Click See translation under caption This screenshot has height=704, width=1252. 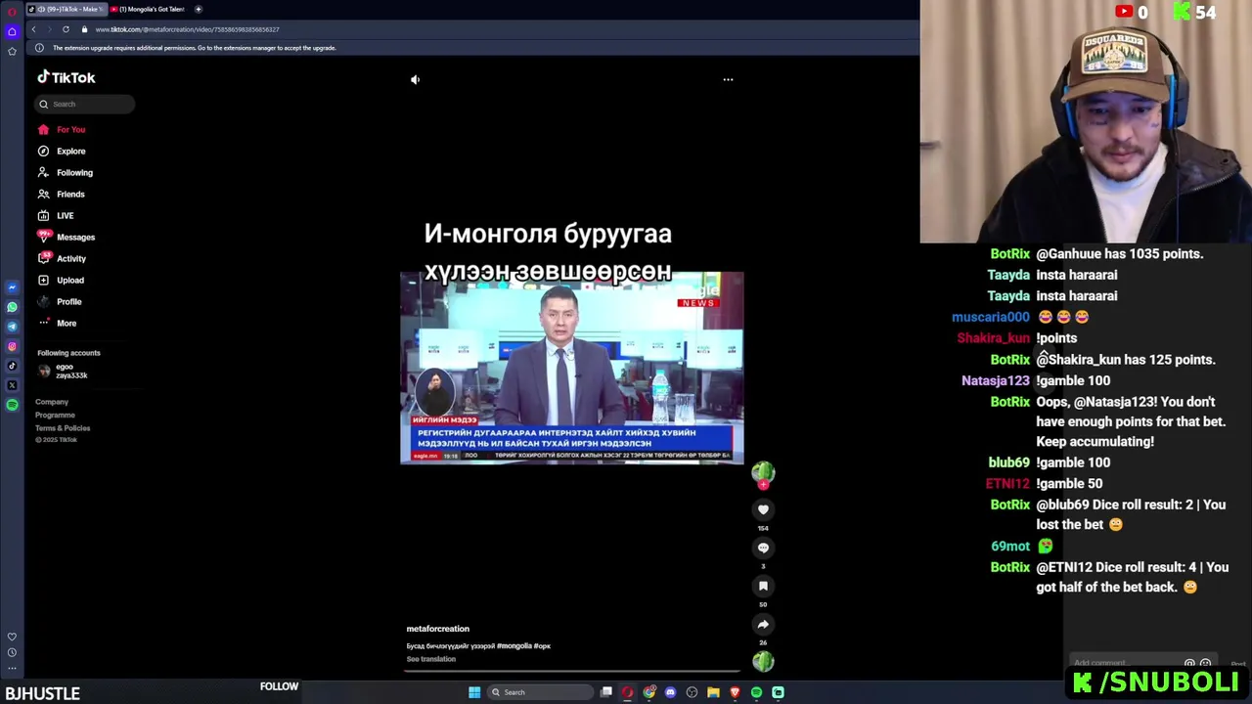431,659
